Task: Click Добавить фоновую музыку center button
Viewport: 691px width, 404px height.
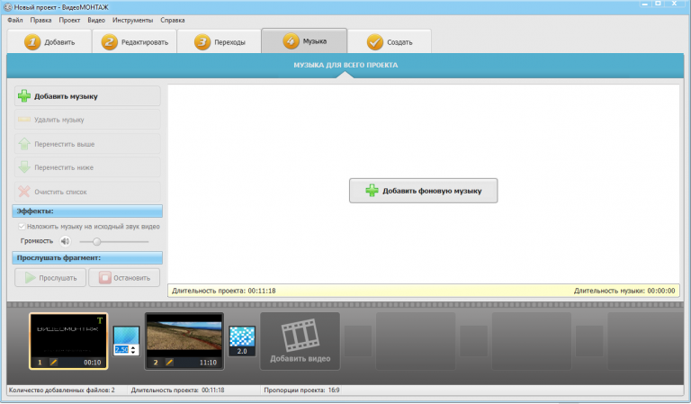Action: tap(423, 191)
